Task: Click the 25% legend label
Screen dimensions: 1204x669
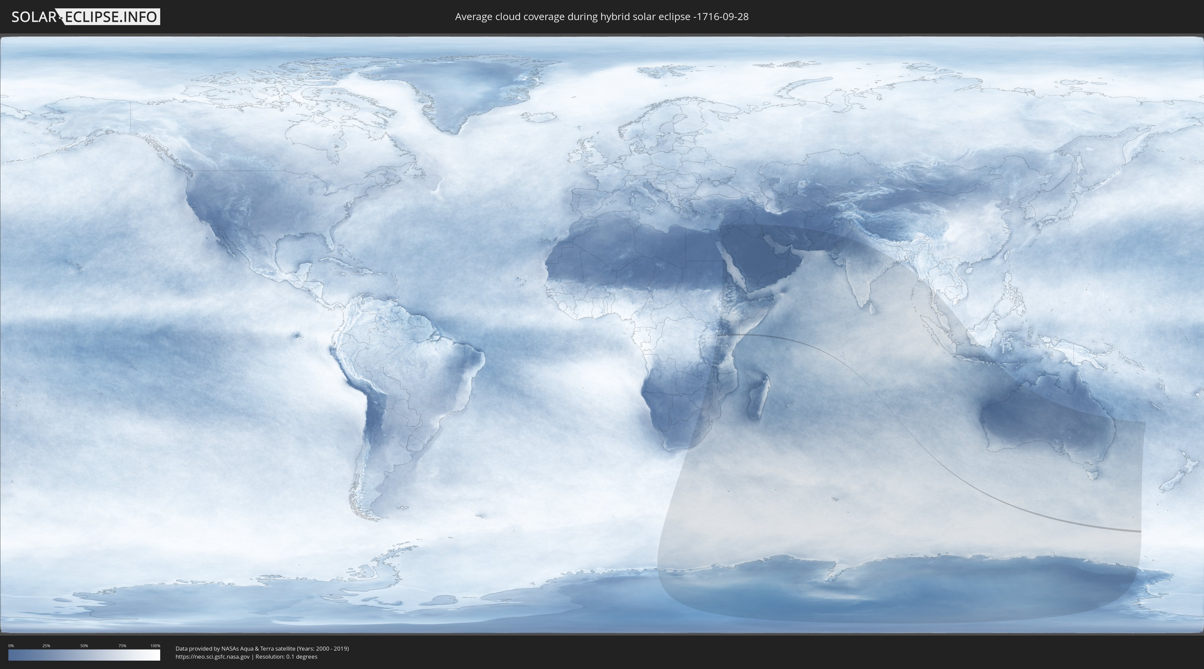Action: 46,646
